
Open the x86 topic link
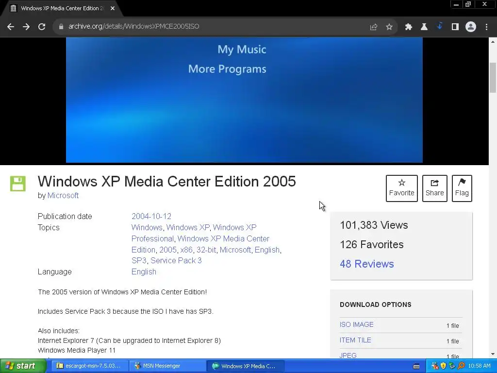click(x=186, y=250)
